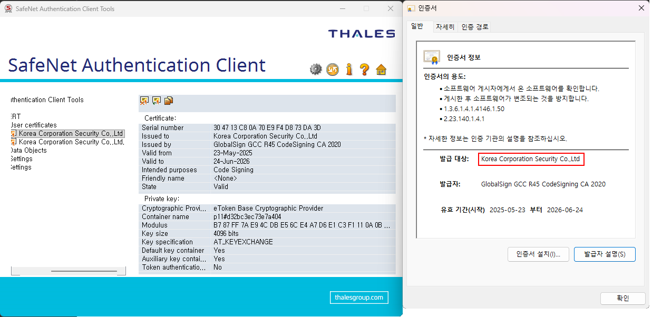The image size is (652, 317).
Task: Select the Authentication Client Tools root node
Action: click(47, 100)
